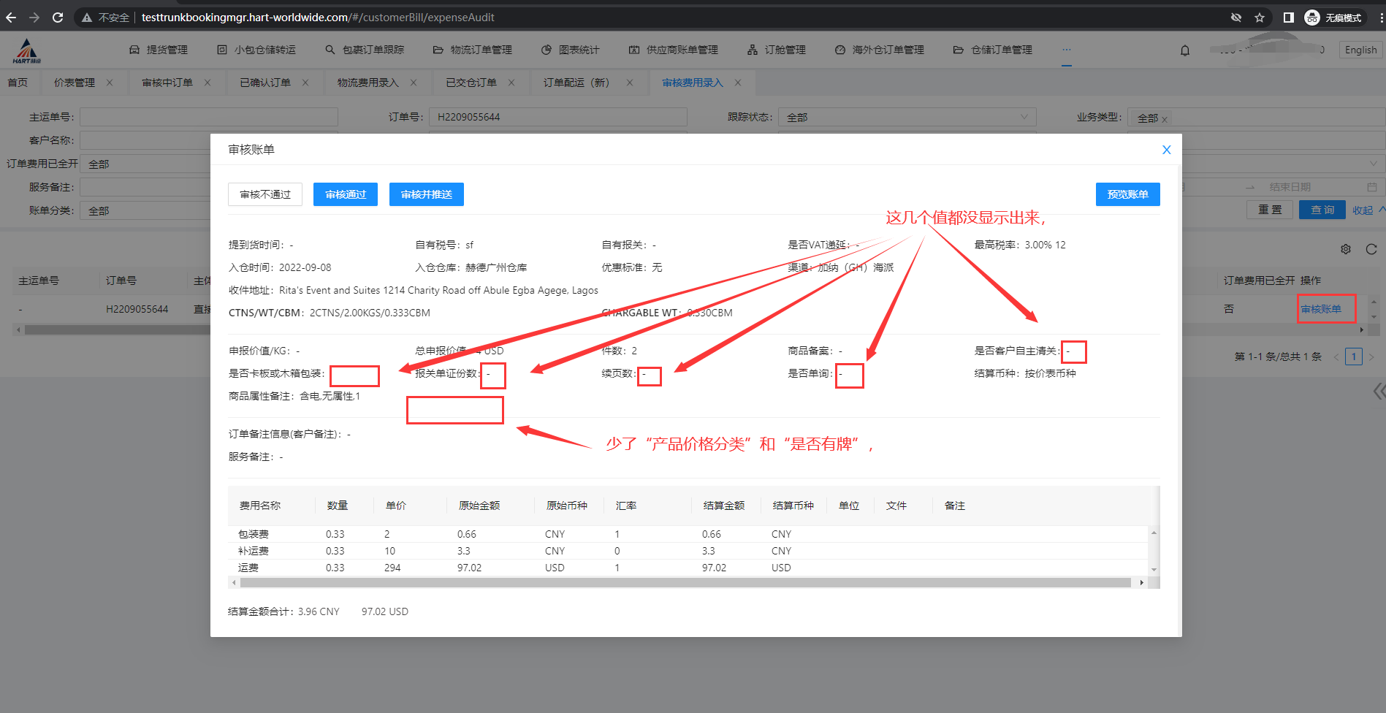Close the 价表管理 tab
Image resolution: width=1386 pixels, height=713 pixels.
click(110, 83)
